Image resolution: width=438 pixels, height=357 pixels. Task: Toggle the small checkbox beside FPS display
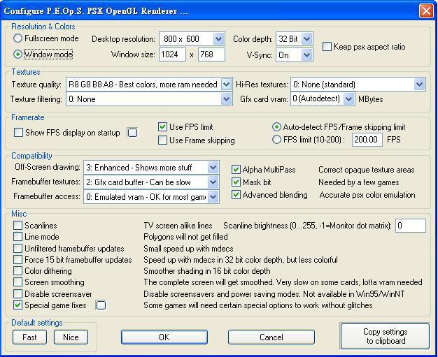tap(132, 132)
